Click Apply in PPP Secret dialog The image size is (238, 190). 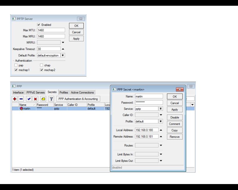[175, 110]
